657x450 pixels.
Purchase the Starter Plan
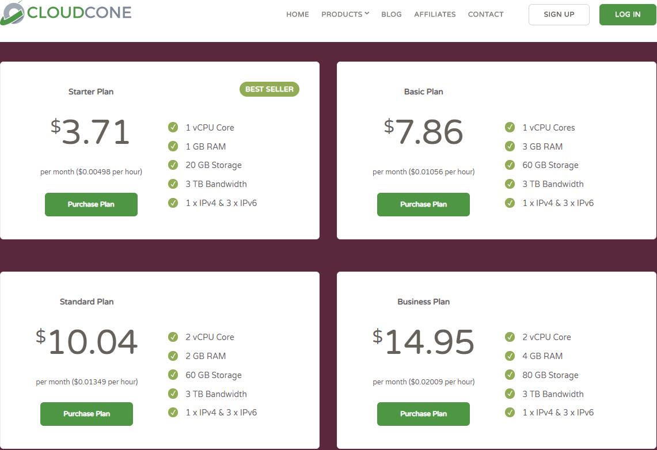click(91, 204)
